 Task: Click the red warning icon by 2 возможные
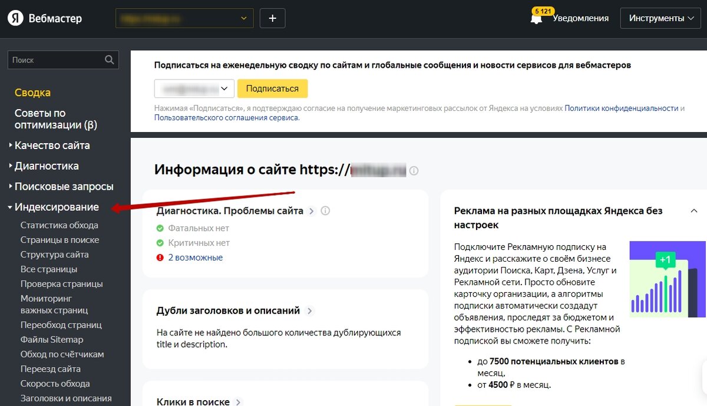tap(160, 258)
